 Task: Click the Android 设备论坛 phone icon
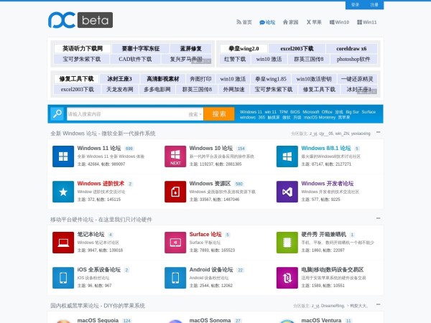(x=175, y=277)
